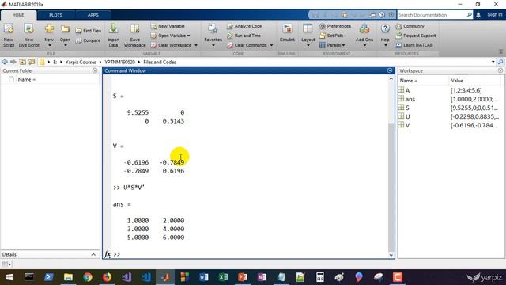Click Find Files
The height and width of the screenshot is (285, 506).
[88, 31]
